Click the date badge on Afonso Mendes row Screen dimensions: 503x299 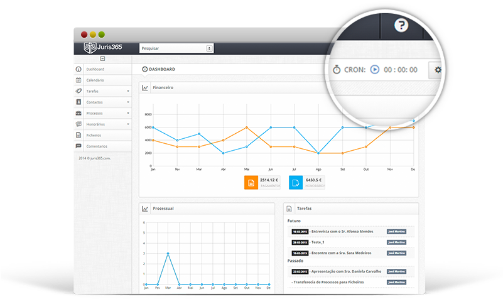[x=300, y=232]
